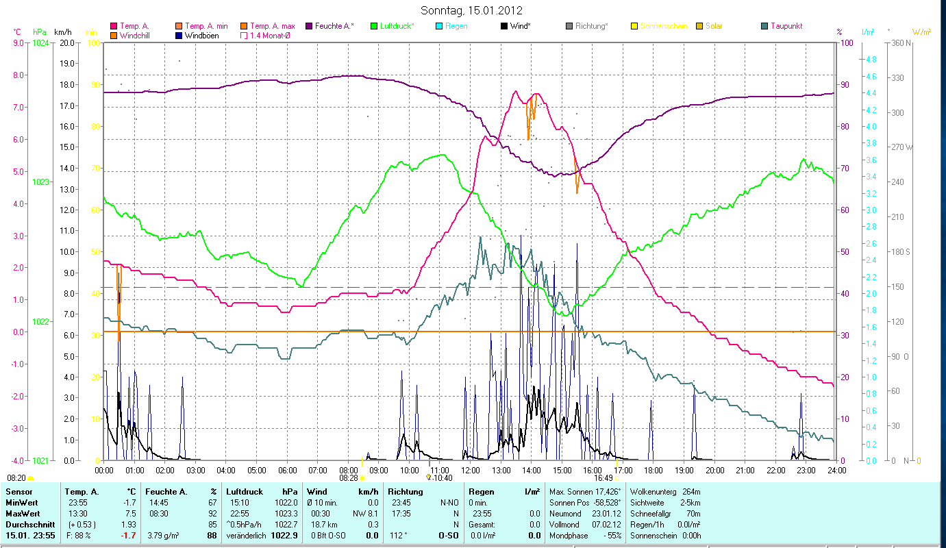Click the green Luftdruck* legend square
The width and height of the screenshot is (946, 548).
pos(374,26)
